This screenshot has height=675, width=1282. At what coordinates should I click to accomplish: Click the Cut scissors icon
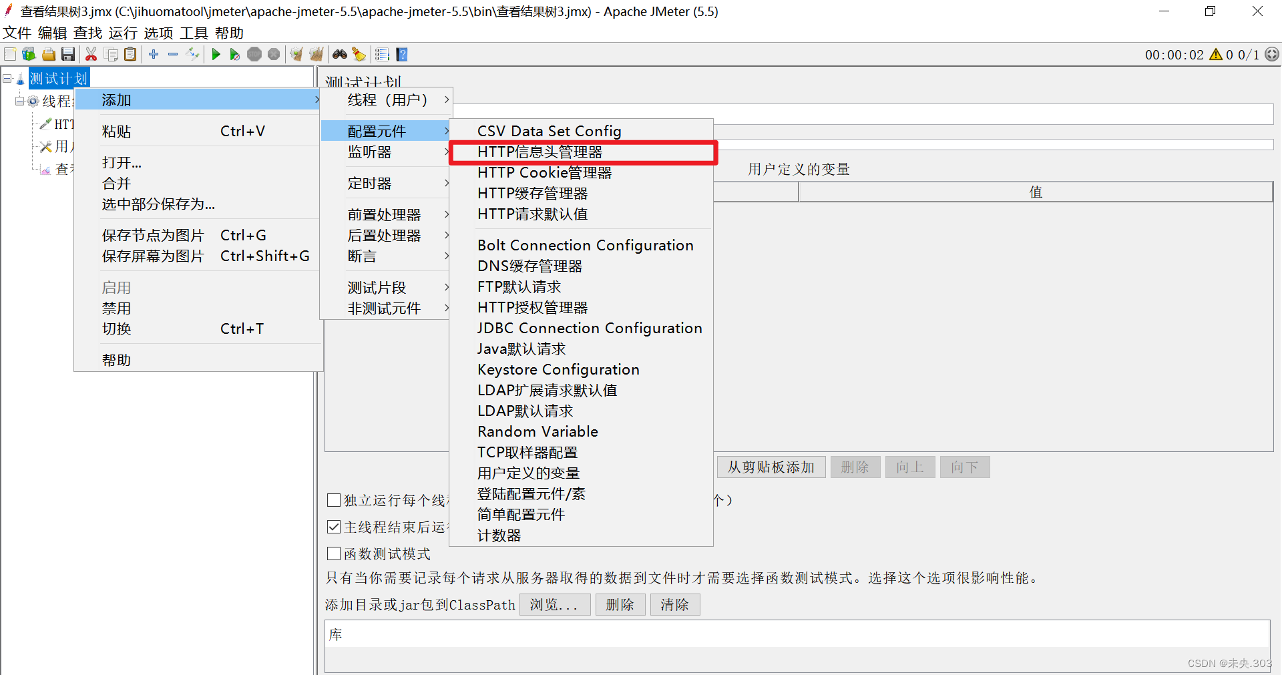(x=91, y=54)
